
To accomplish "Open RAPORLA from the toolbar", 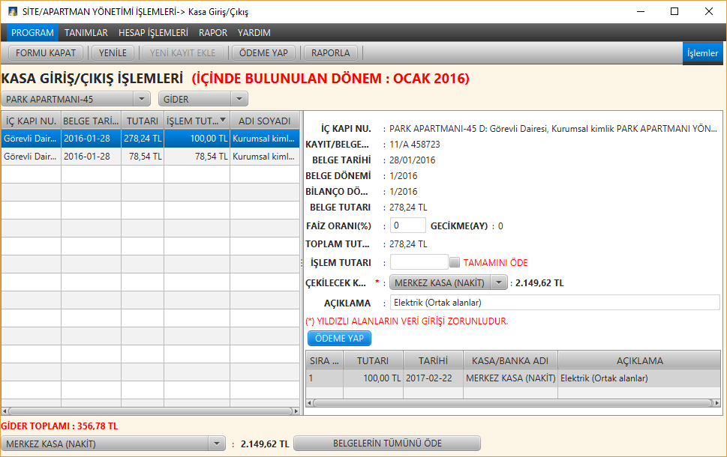I will tap(332, 52).
